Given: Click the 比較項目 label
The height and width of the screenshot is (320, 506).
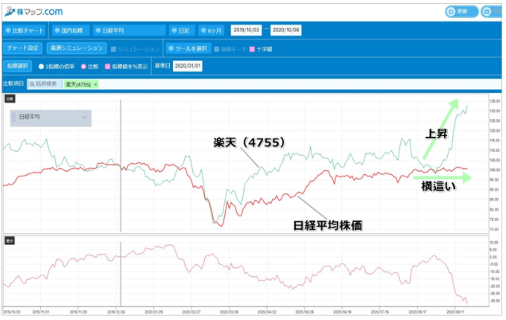Looking at the screenshot, I should pos(13,84).
